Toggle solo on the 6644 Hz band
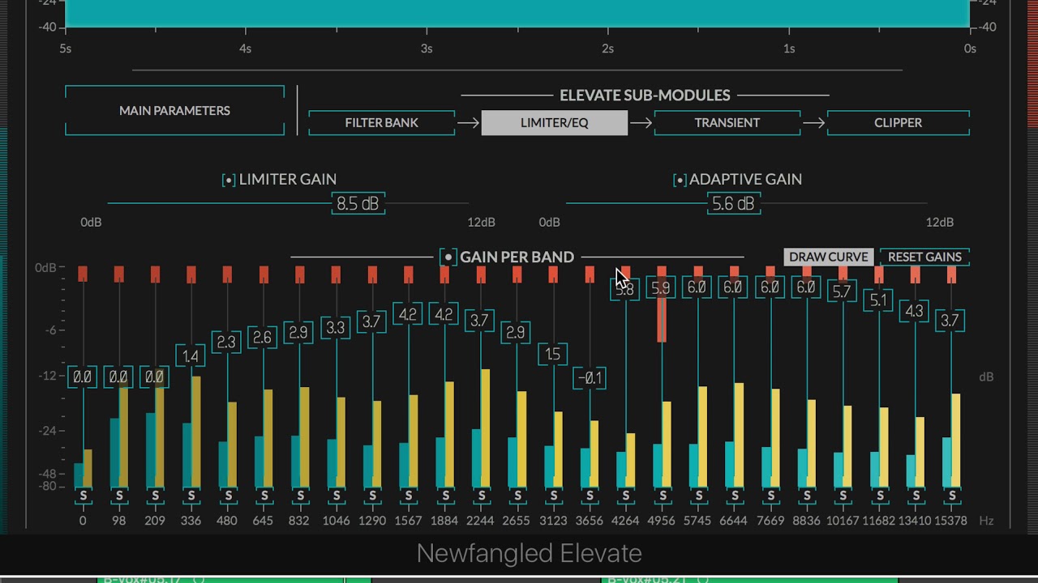 [x=735, y=496]
